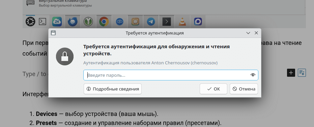Image resolution: width=314 pixels, height=127 pixels.
Task: Open the Telegram paper-plane icon
Action: [151, 21]
